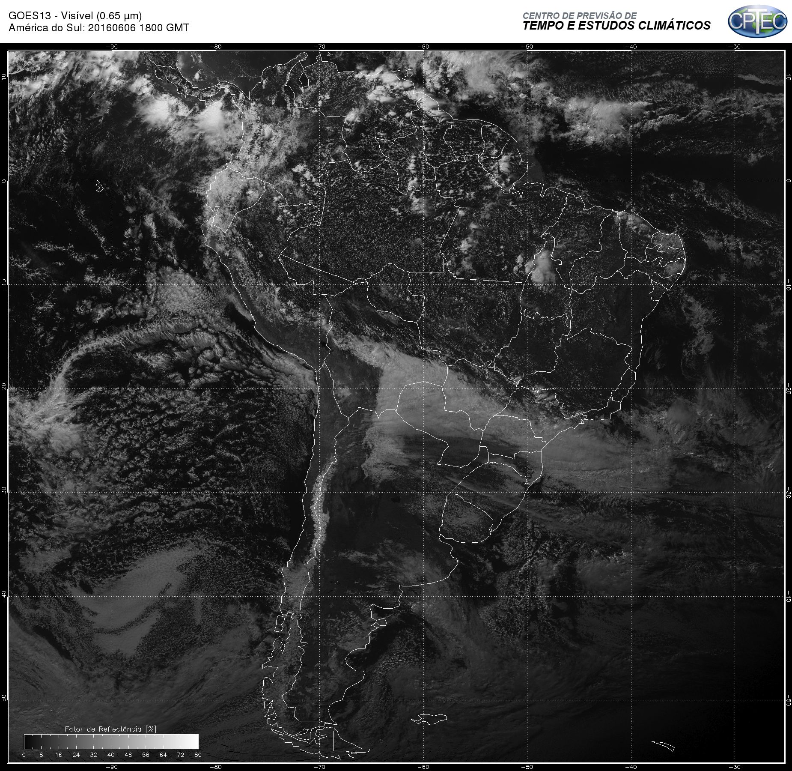Screen dimensions: 792x771
Task: Click the 'TEMPO E ESTUDOS CLIMÁTICOS' header text
Action: (616, 26)
